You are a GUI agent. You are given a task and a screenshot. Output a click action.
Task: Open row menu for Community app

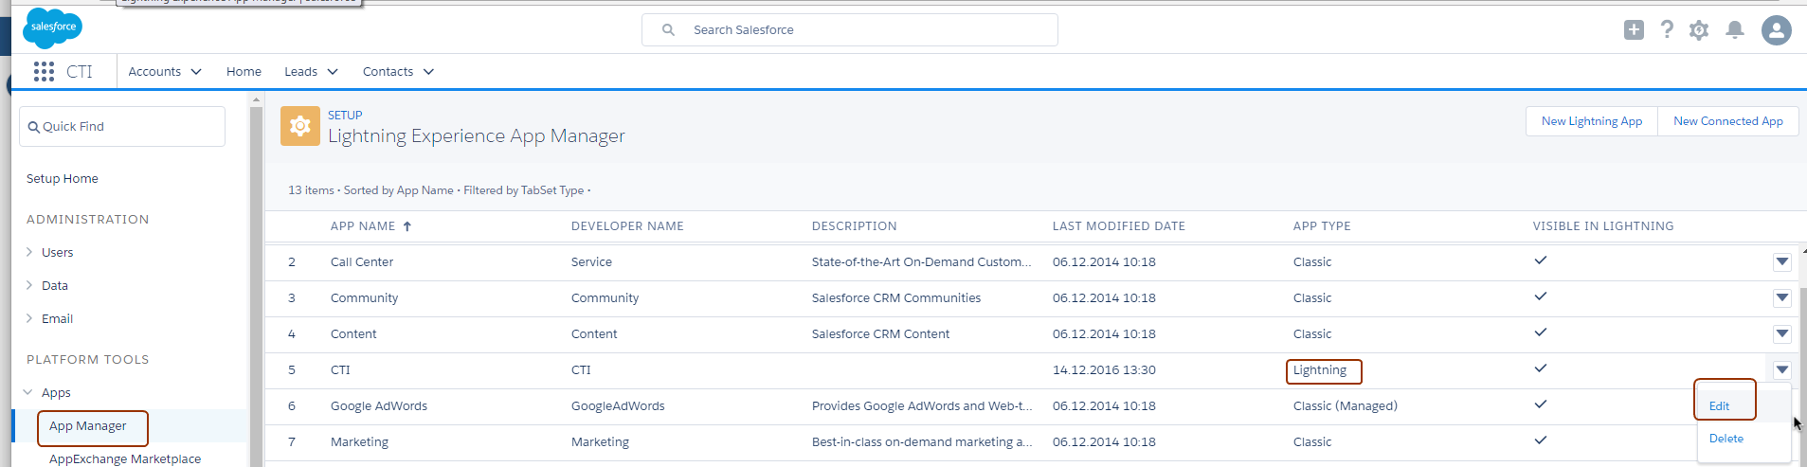click(x=1782, y=298)
